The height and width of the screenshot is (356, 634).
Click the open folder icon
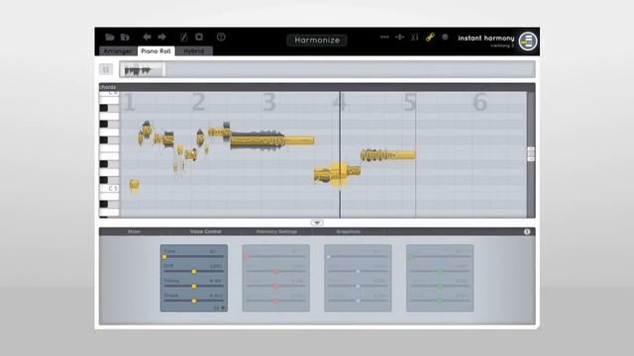110,38
